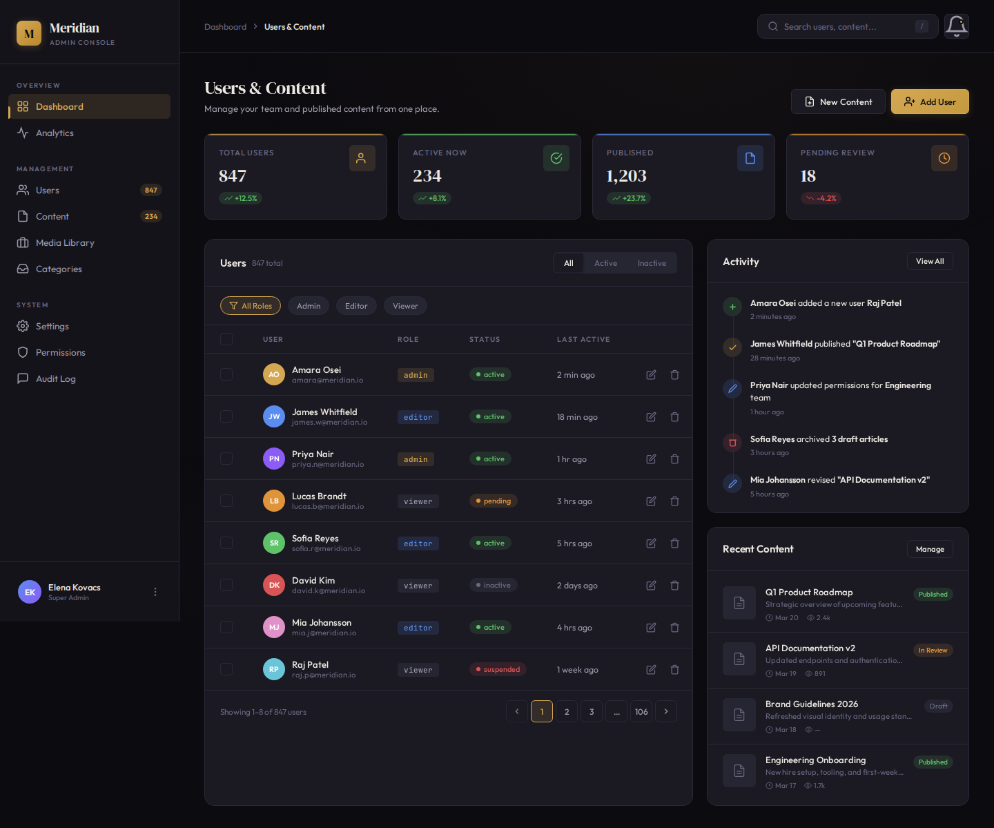
Task: Open next page with the right chevron
Action: (666, 711)
